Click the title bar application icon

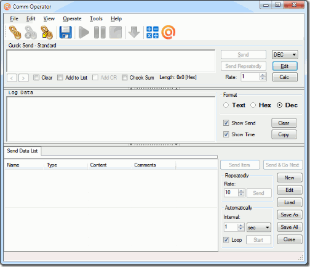coord(7,7)
